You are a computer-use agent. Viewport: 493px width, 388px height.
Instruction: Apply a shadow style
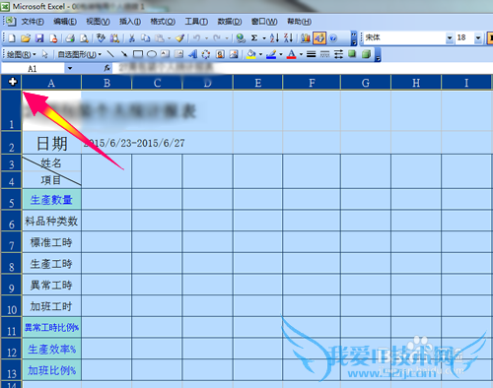[352, 54]
